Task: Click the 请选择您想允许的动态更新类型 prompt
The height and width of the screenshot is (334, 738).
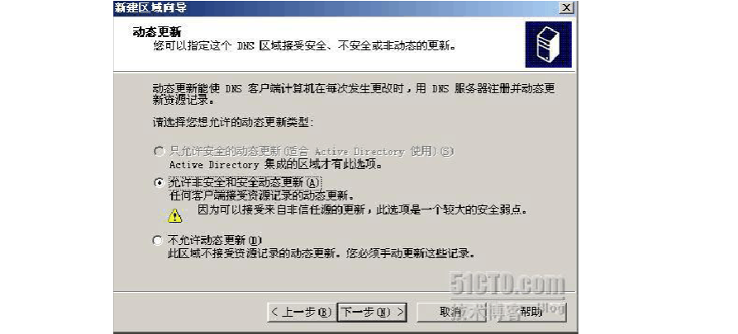Action: pos(233,123)
